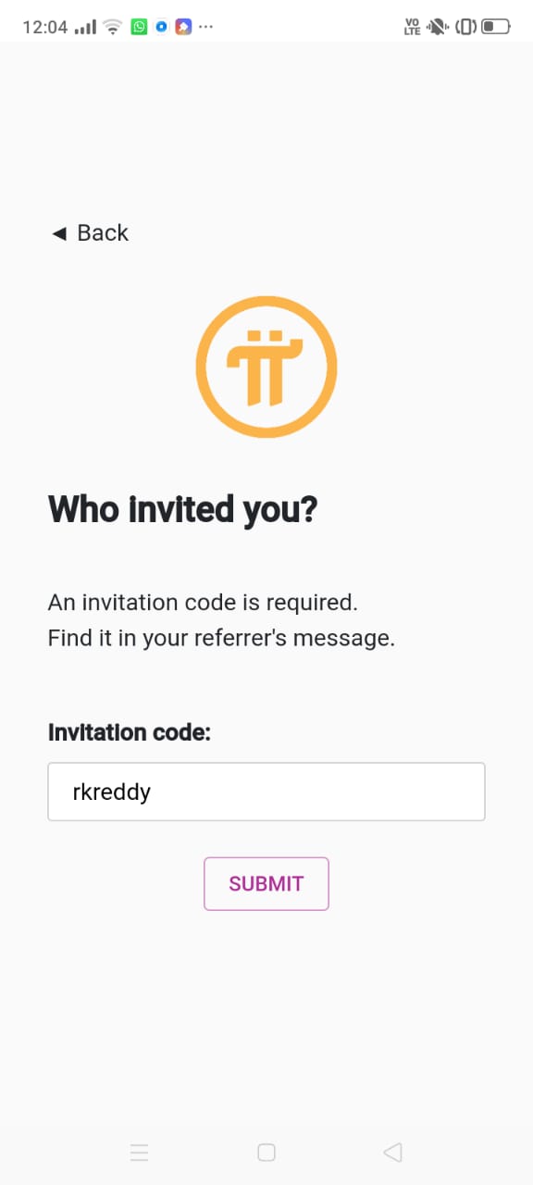The height and width of the screenshot is (1185, 533).
Task: Open the WhatsApp notification icon
Action: [x=139, y=27]
